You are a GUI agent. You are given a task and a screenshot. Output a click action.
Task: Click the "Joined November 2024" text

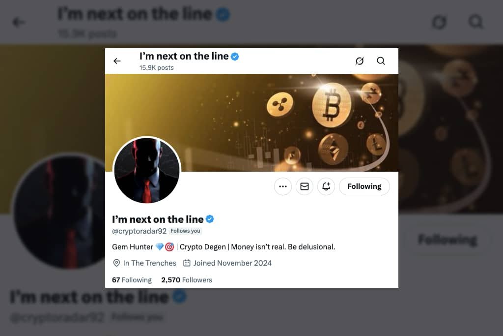[x=232, y=263]
